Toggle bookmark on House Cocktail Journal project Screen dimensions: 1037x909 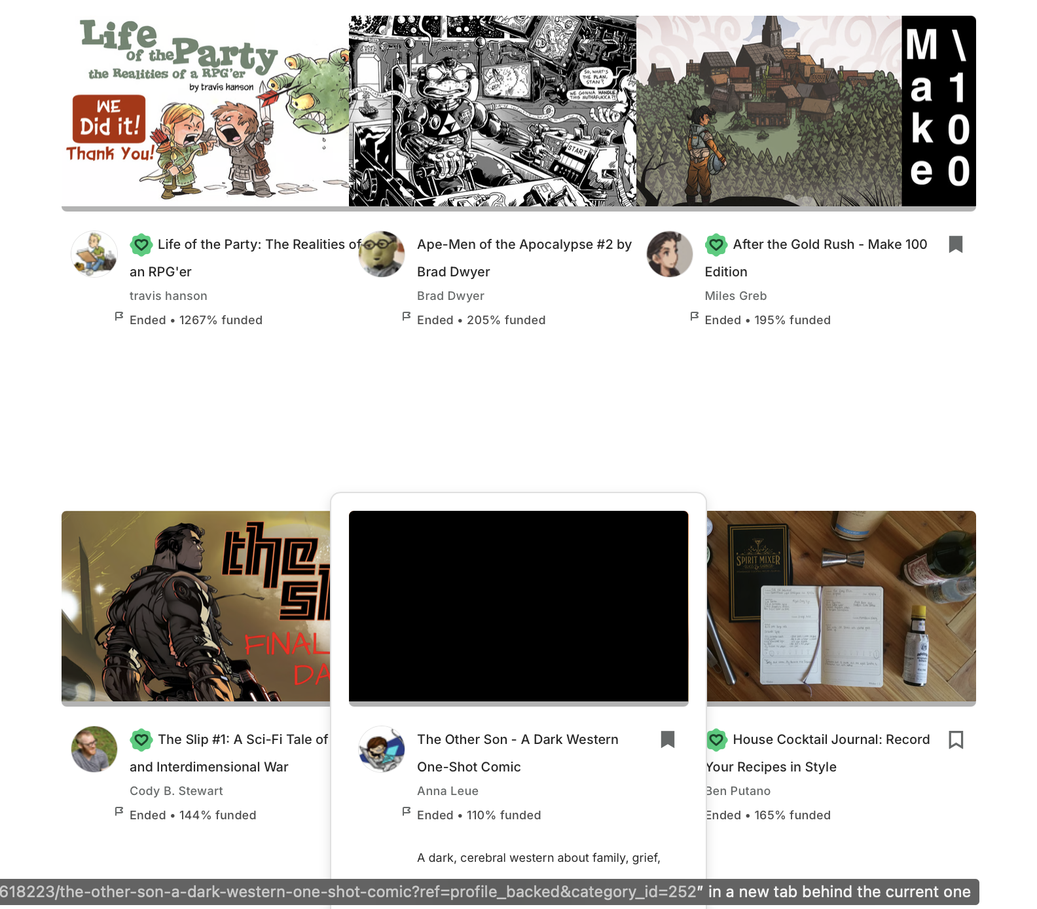tap(956, 739)
